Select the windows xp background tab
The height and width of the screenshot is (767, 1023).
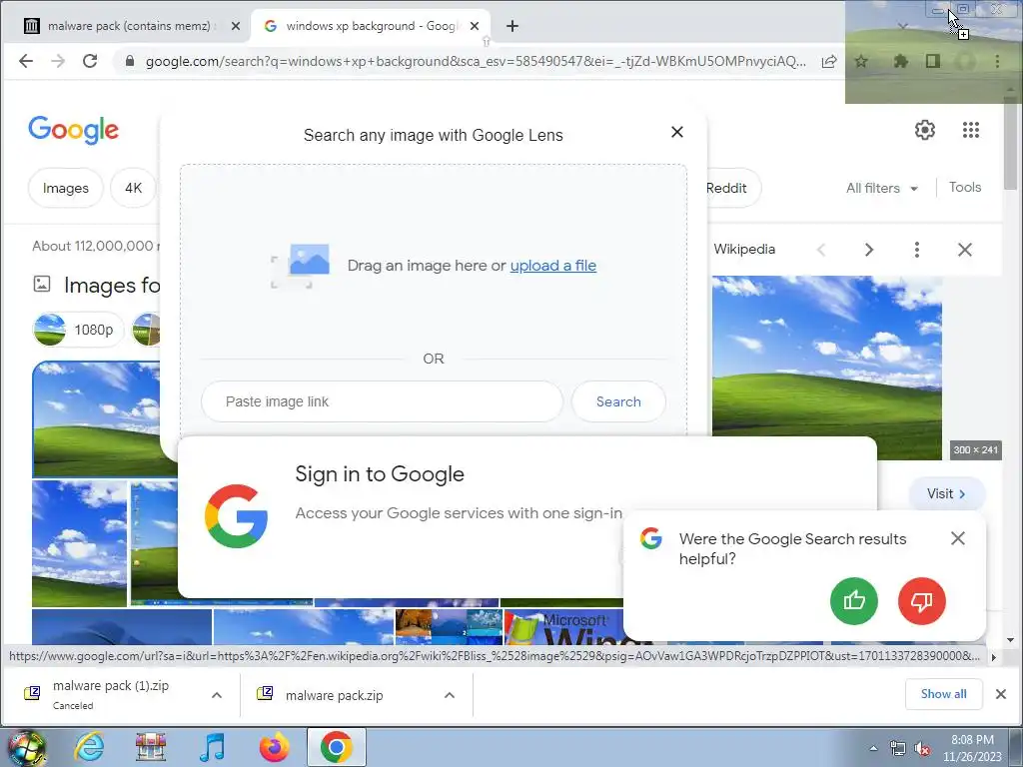point(372,26)
